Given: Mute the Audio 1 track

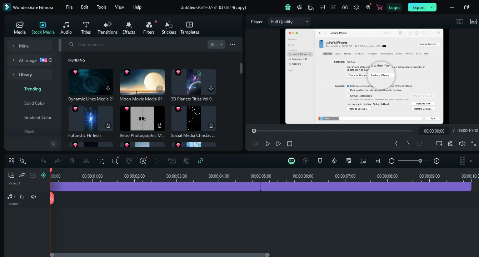Looking at the screenshot, I should 34,197.
